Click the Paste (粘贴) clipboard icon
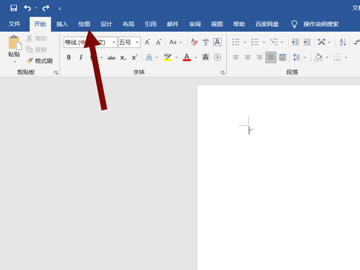The width and height of the screenshot is (360, 270). (14, 43)
